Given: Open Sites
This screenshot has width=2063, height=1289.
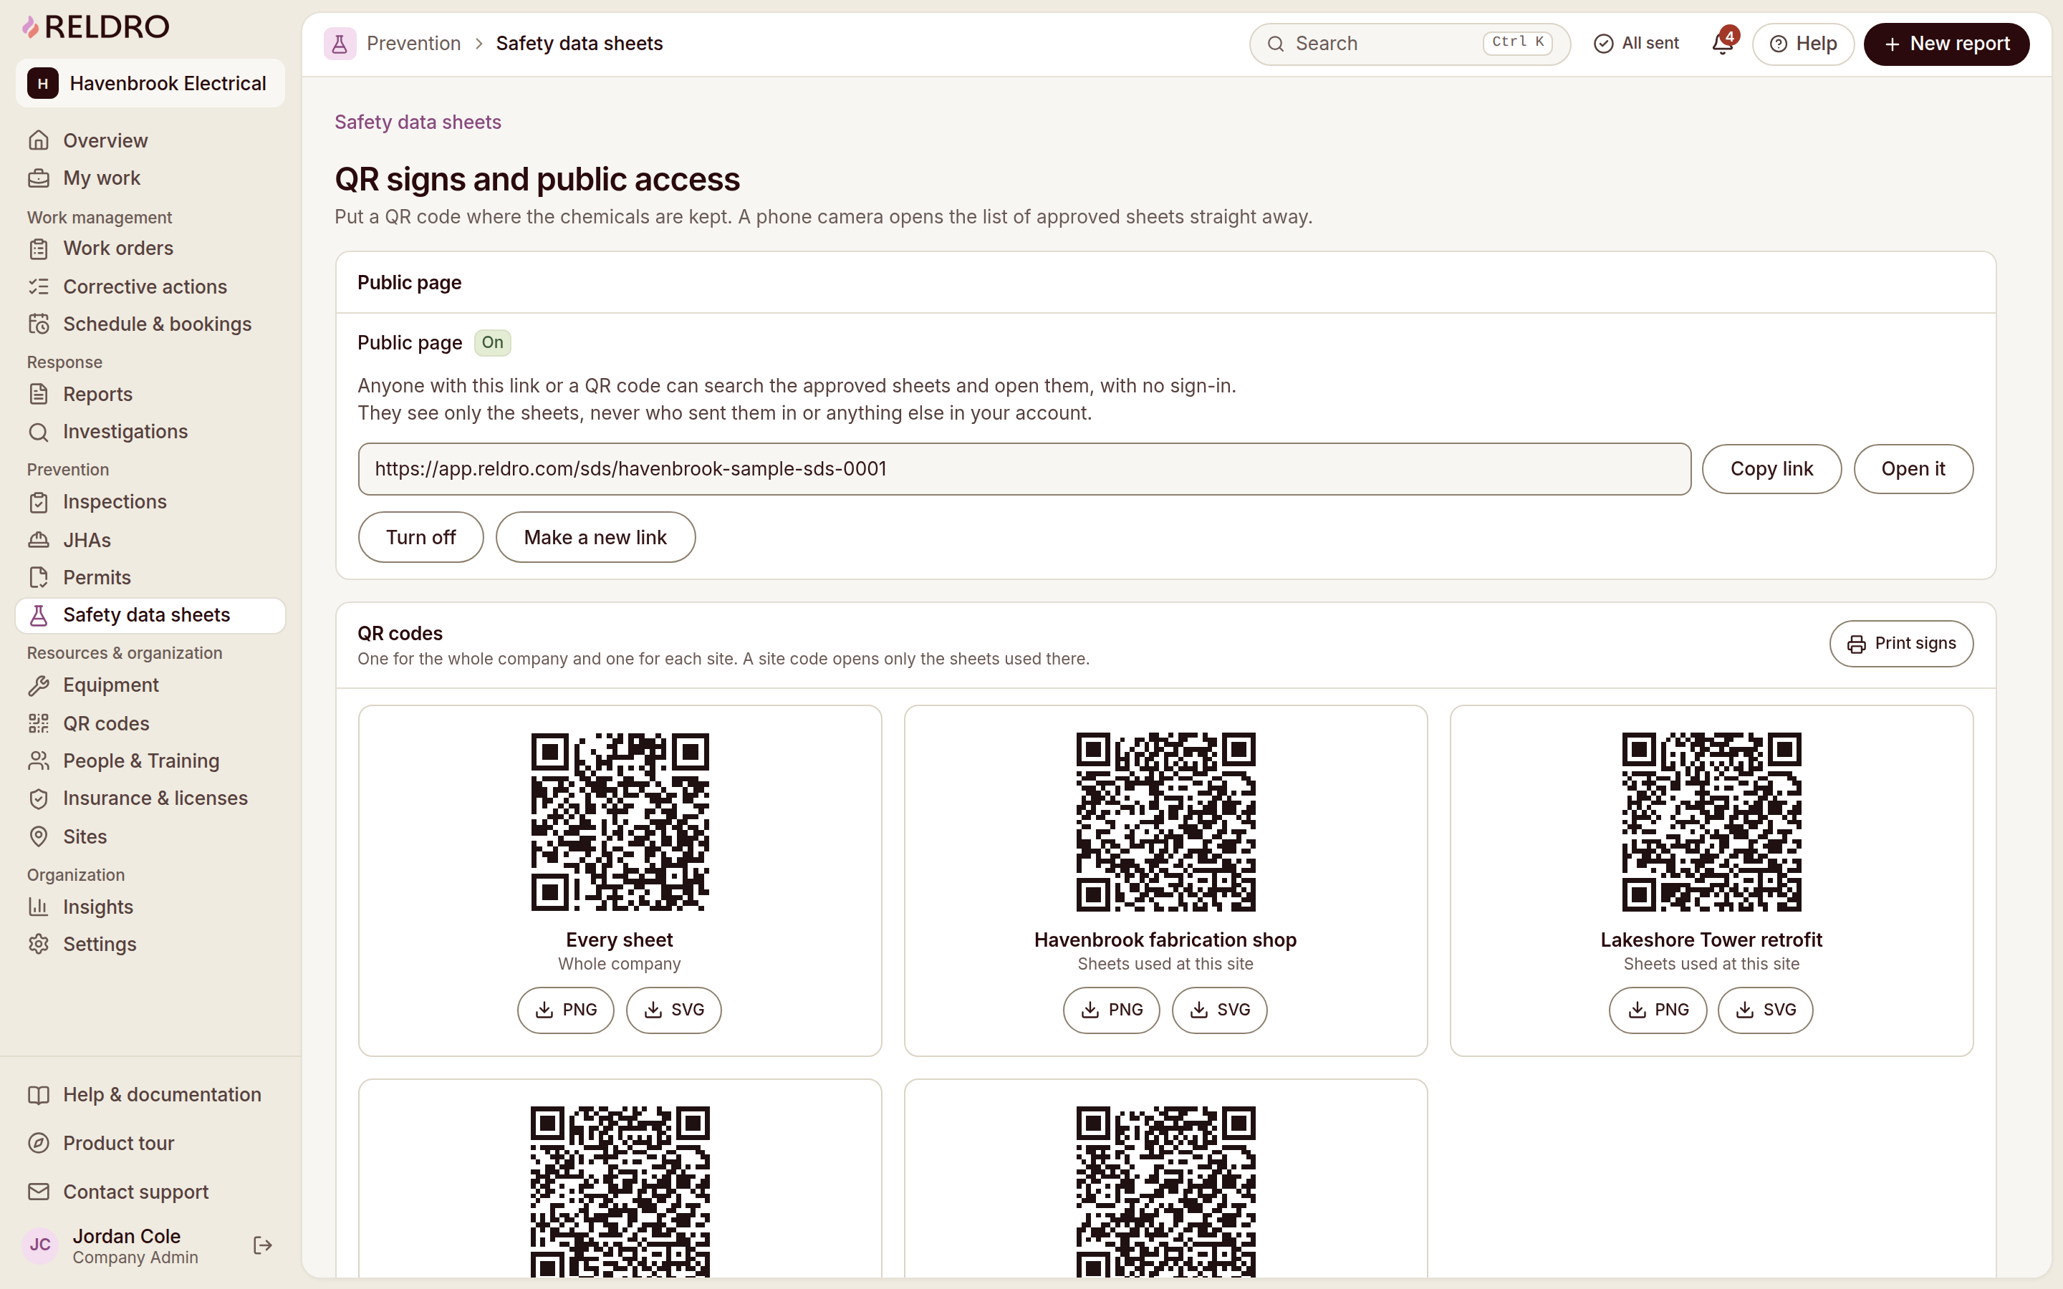Looking at the screenshot, I should [x=150, y=836].
